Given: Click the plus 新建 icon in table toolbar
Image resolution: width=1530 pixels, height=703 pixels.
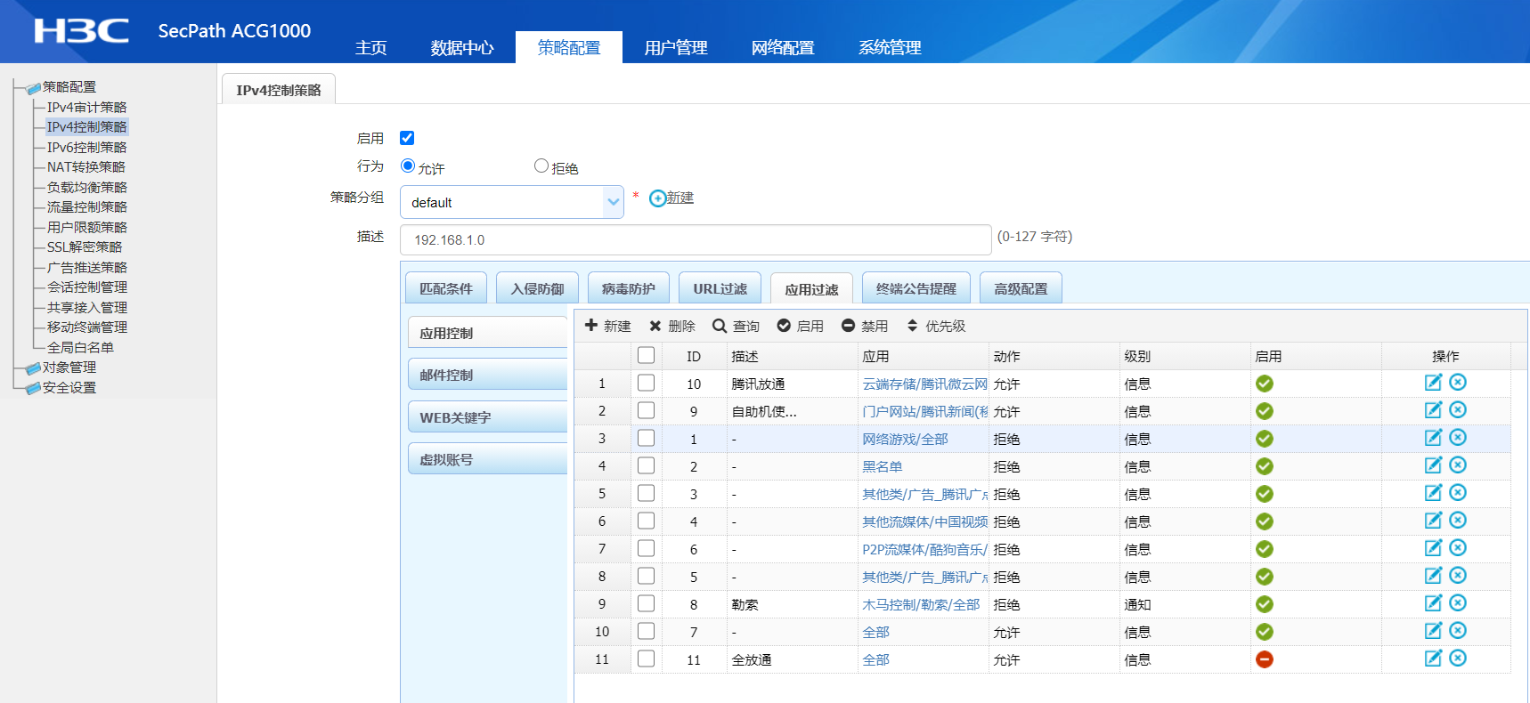Looking at the screenshot, I should coord(591,326).
